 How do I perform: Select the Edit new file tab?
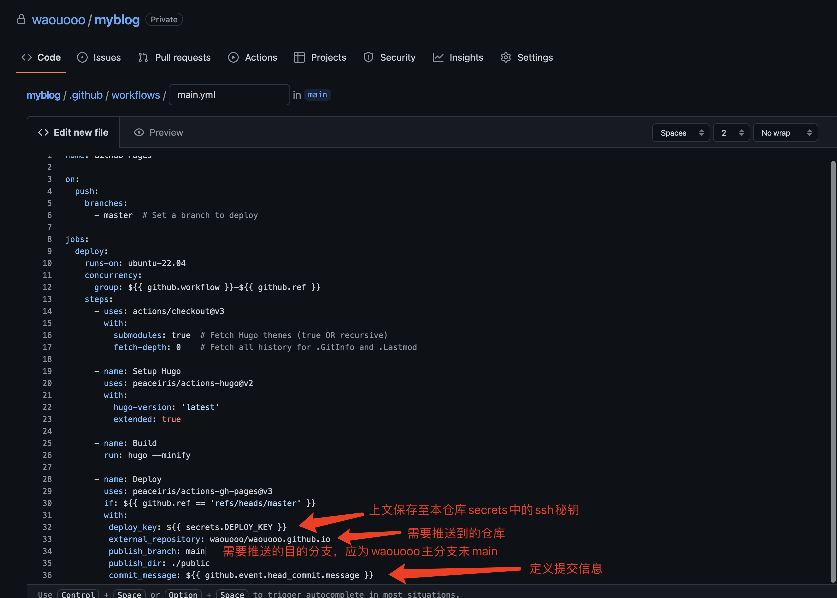pyautogui.click(x=73, y=133)
